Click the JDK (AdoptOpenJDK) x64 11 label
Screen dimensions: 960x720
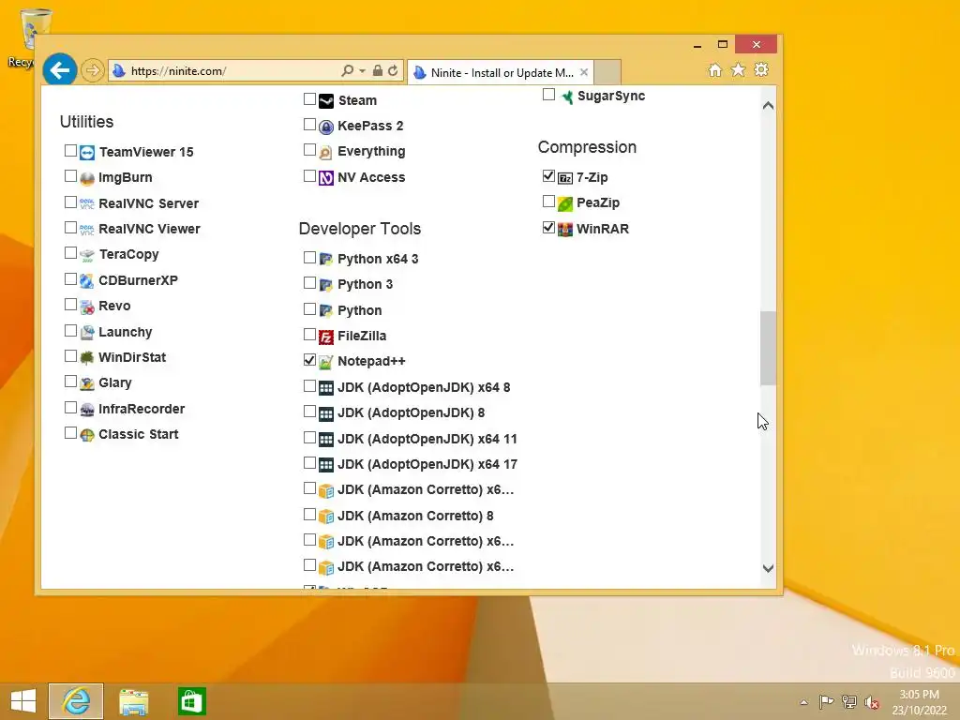tap(427, 439)
